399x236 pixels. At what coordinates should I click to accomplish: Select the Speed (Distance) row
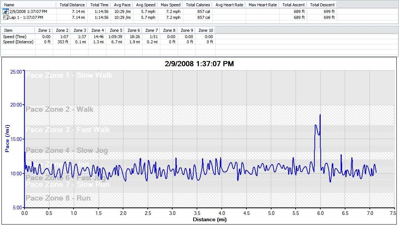(18, 42)
